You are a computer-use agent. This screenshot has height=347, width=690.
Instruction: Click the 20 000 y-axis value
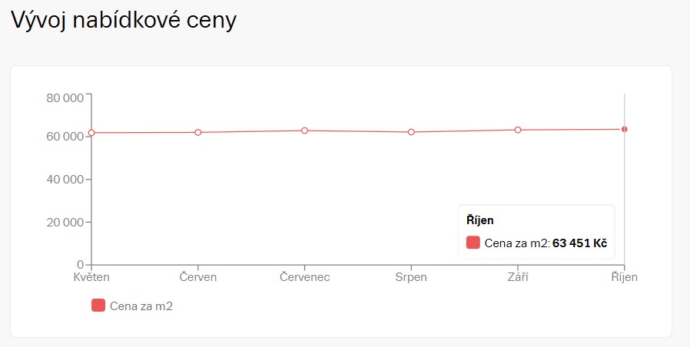pyautogui.click(x=65, y=223)
